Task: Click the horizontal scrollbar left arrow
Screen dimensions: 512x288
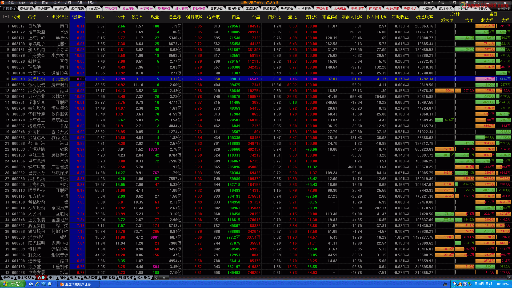Action: (x=156, y=278)
